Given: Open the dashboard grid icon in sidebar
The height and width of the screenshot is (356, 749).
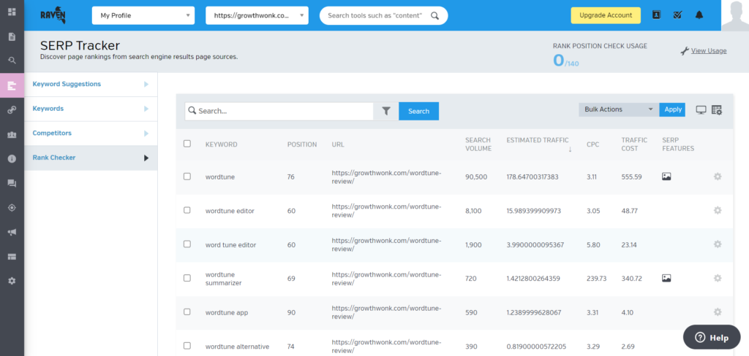Looking at the screenshot, I should coord(12,12).
